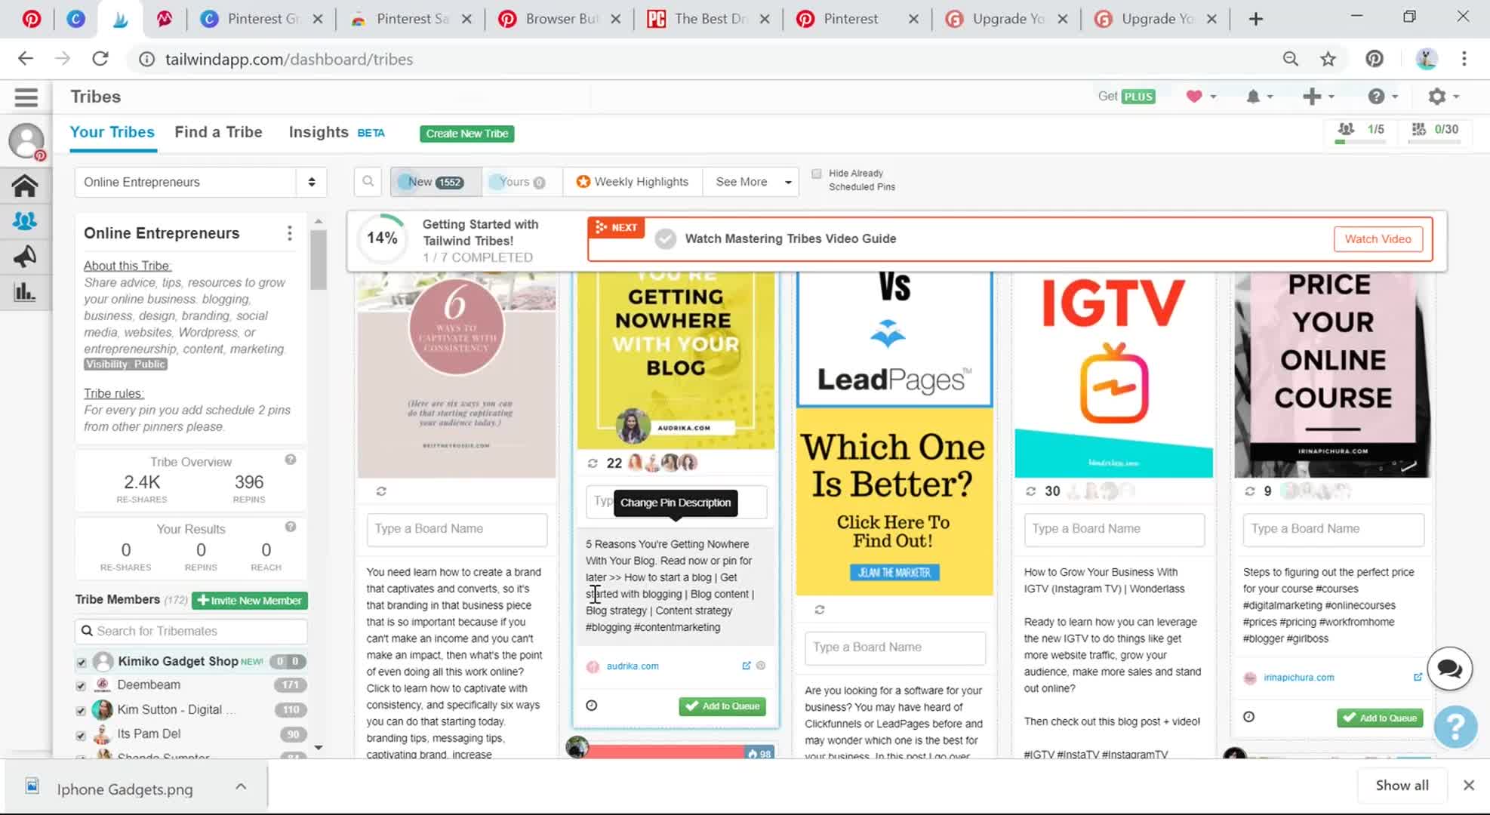
Task: Expand the See More dropdown
Action: pos(751,182)
